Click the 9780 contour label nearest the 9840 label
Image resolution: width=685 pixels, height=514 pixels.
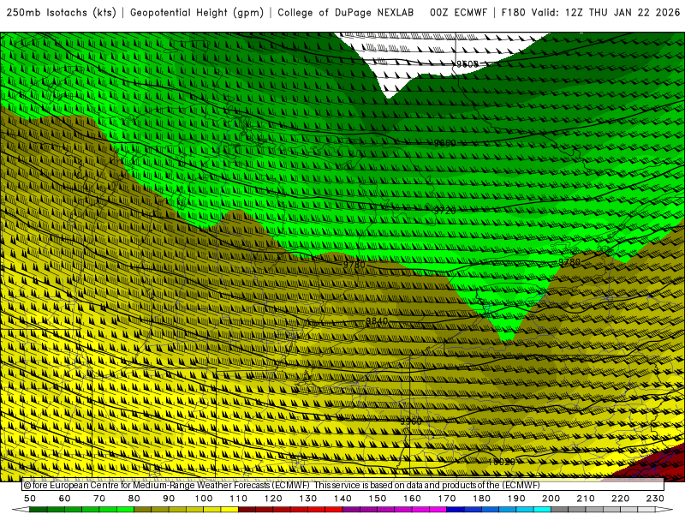[x=354, y=265]
